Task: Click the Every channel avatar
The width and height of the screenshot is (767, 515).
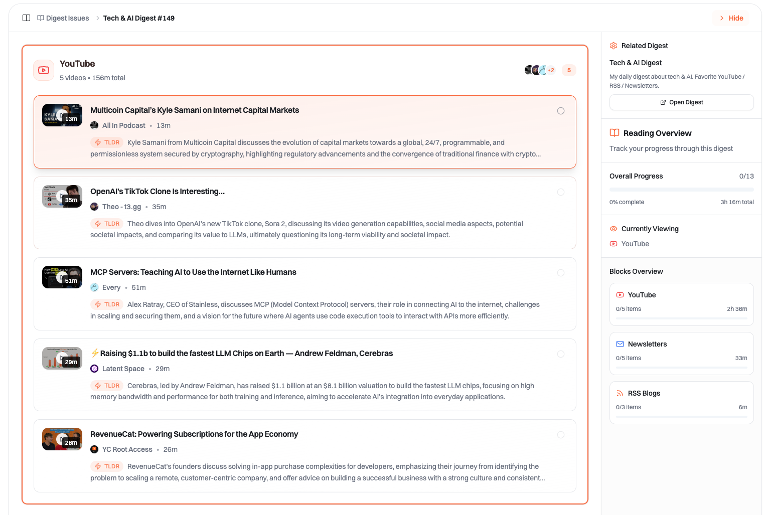Action: click(94, 287)
